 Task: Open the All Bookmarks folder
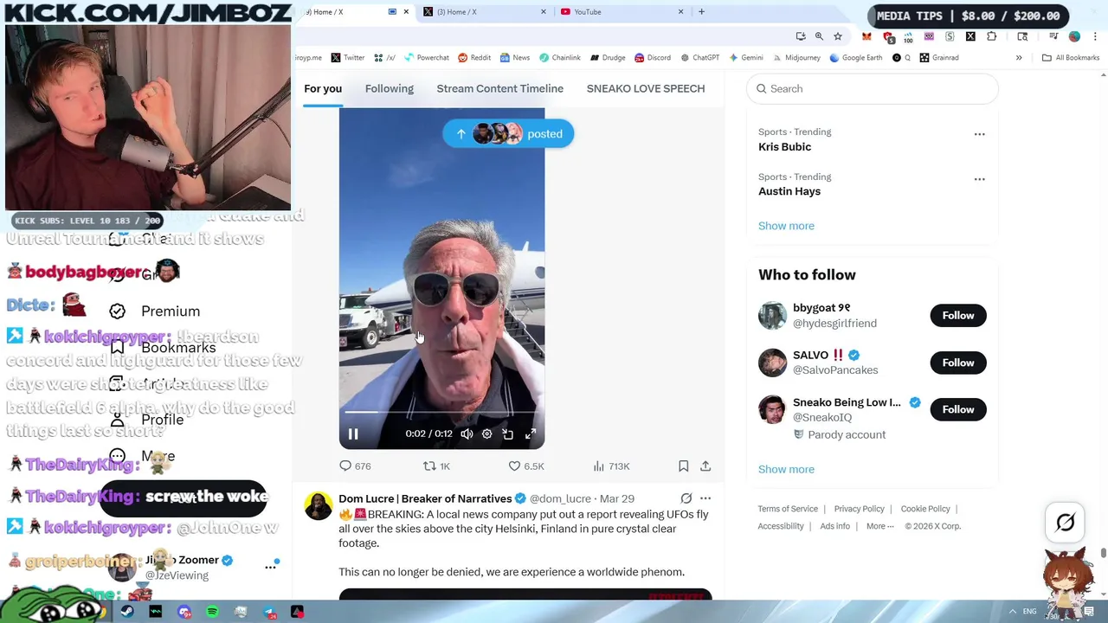click(1071, 58)
